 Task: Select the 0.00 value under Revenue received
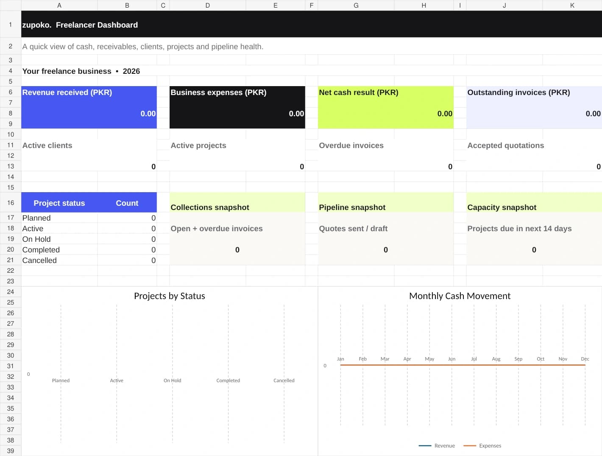148,114
